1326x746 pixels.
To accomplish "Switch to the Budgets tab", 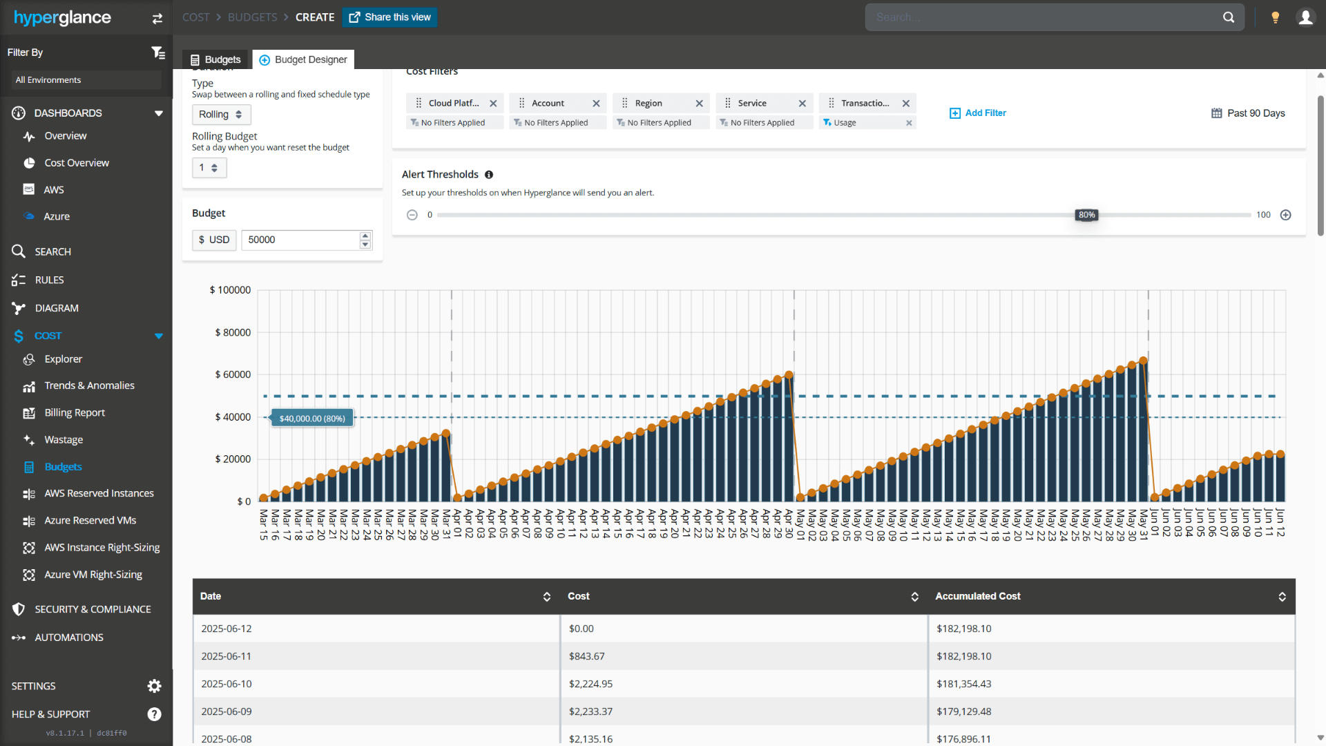I will pos(216,60).
